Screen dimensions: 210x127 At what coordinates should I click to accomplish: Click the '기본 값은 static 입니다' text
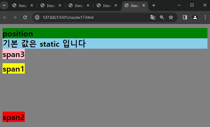[44, 44]
